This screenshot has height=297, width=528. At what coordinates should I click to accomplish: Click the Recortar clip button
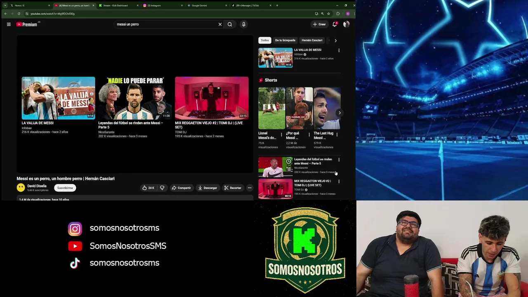(233, 188)
